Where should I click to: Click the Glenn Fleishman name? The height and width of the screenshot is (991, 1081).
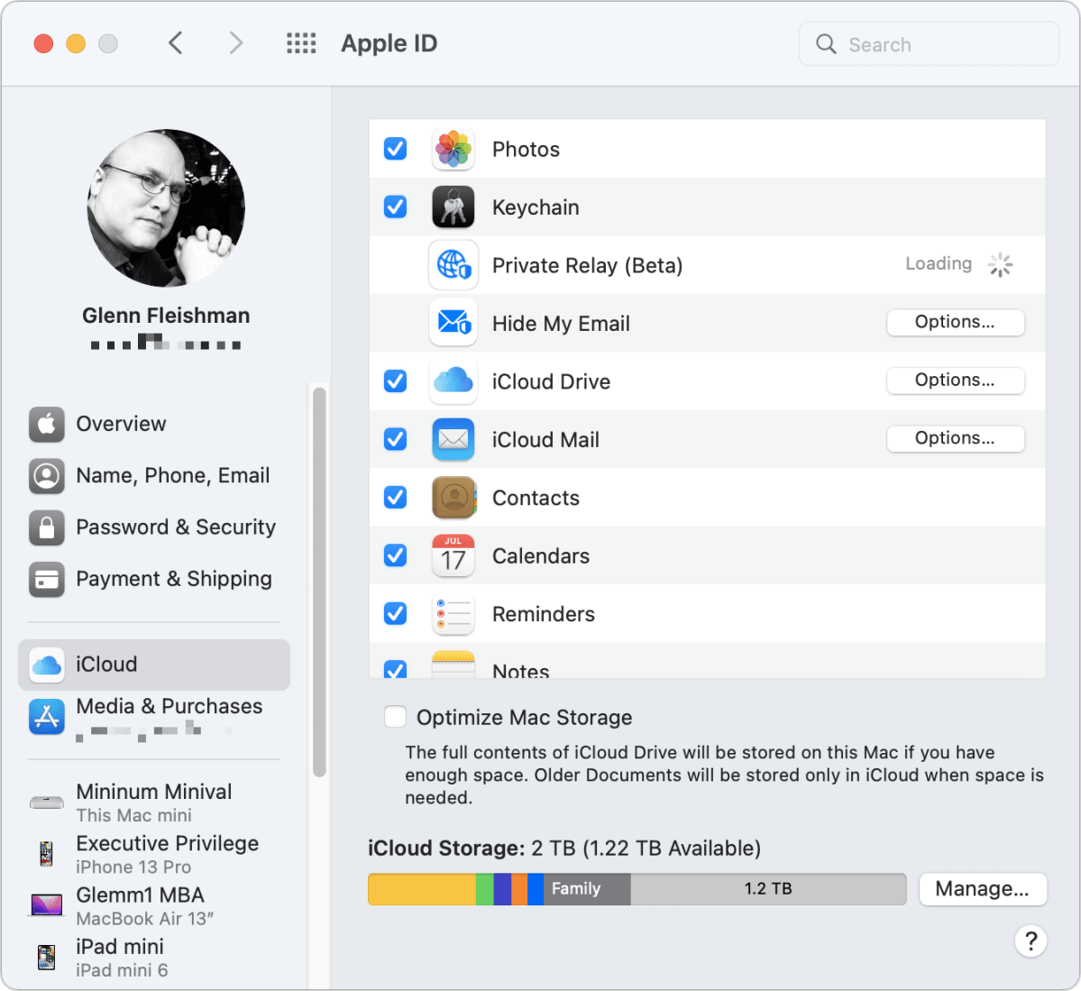(x=166, y=316)
